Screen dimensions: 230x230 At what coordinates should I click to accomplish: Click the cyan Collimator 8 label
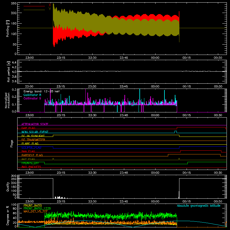point(32,95)
